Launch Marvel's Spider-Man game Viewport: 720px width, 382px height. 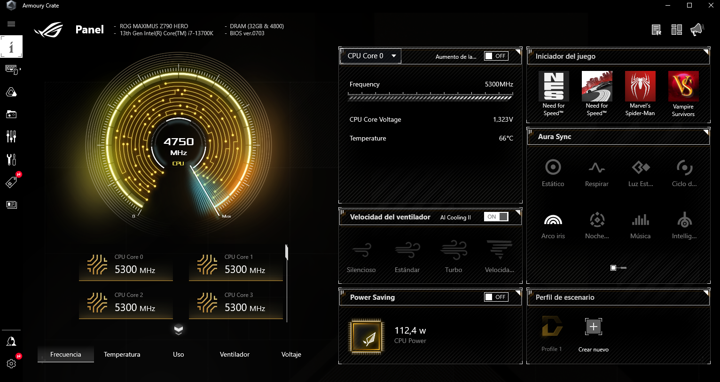click(x=640, y=94)
